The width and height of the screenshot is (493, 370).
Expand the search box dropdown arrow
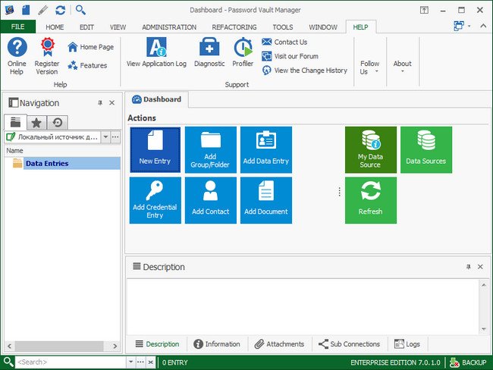click(x=130, y=362)
